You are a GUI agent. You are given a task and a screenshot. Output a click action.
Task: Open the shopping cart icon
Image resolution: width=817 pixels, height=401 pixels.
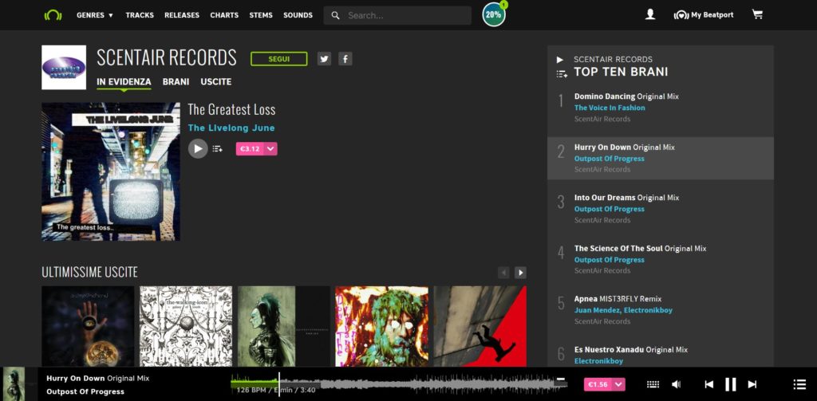(757, 14)
